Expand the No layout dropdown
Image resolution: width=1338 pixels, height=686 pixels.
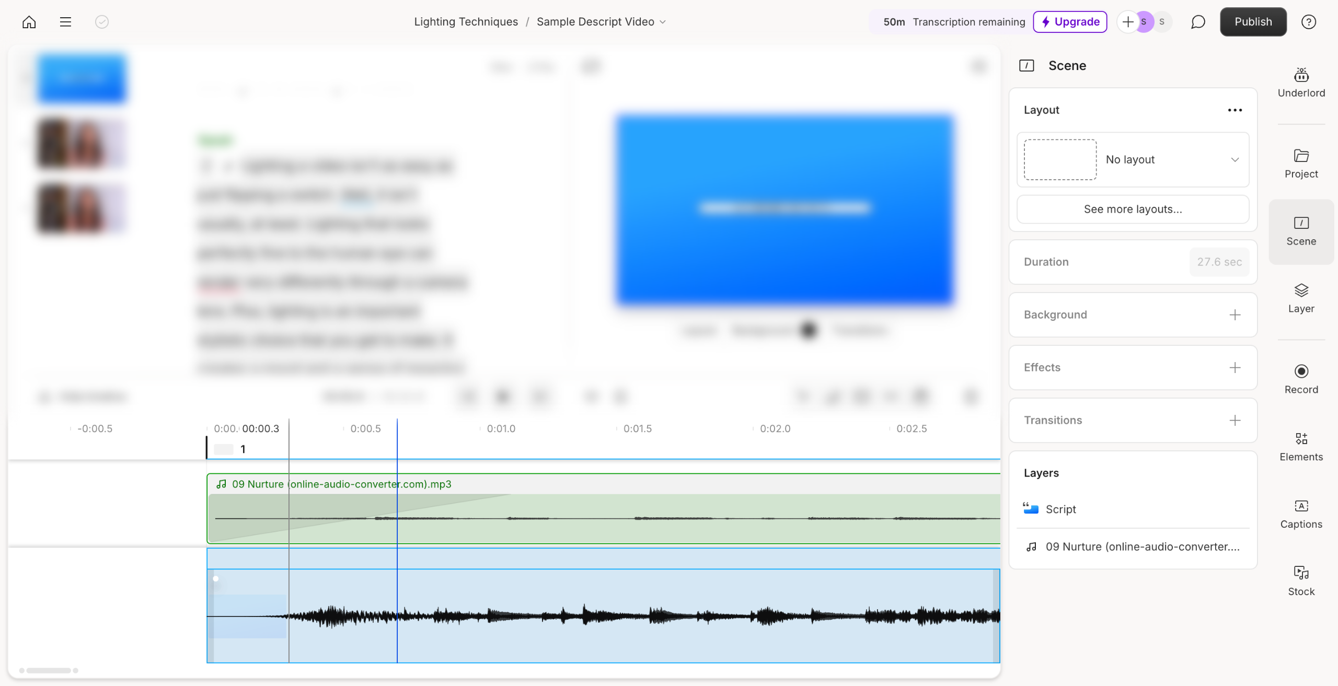pos(1235,160)
